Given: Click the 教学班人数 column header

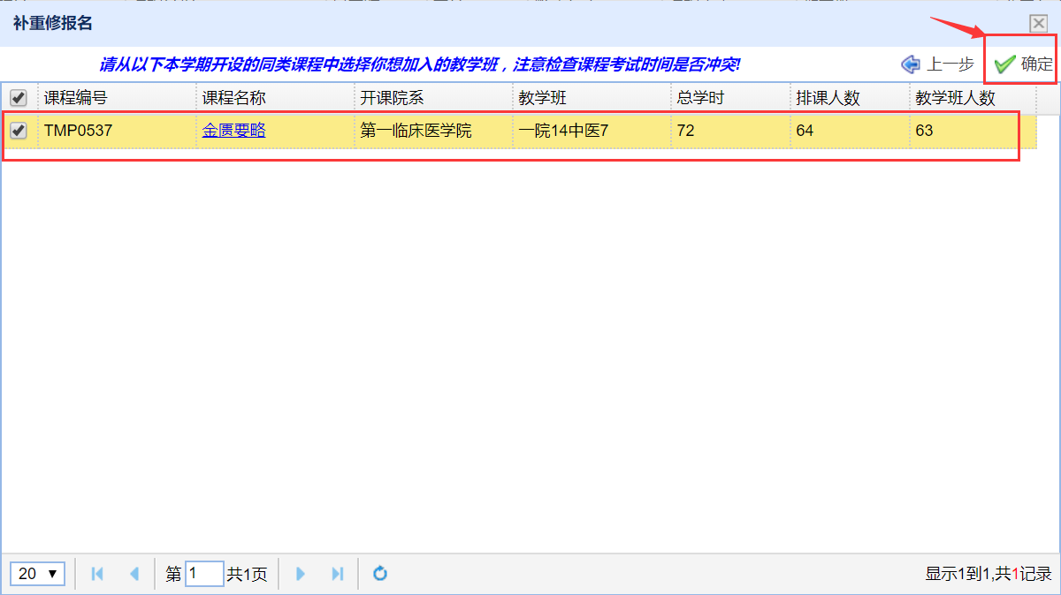Looking at the screenshot, I should [x=955, y=98].
